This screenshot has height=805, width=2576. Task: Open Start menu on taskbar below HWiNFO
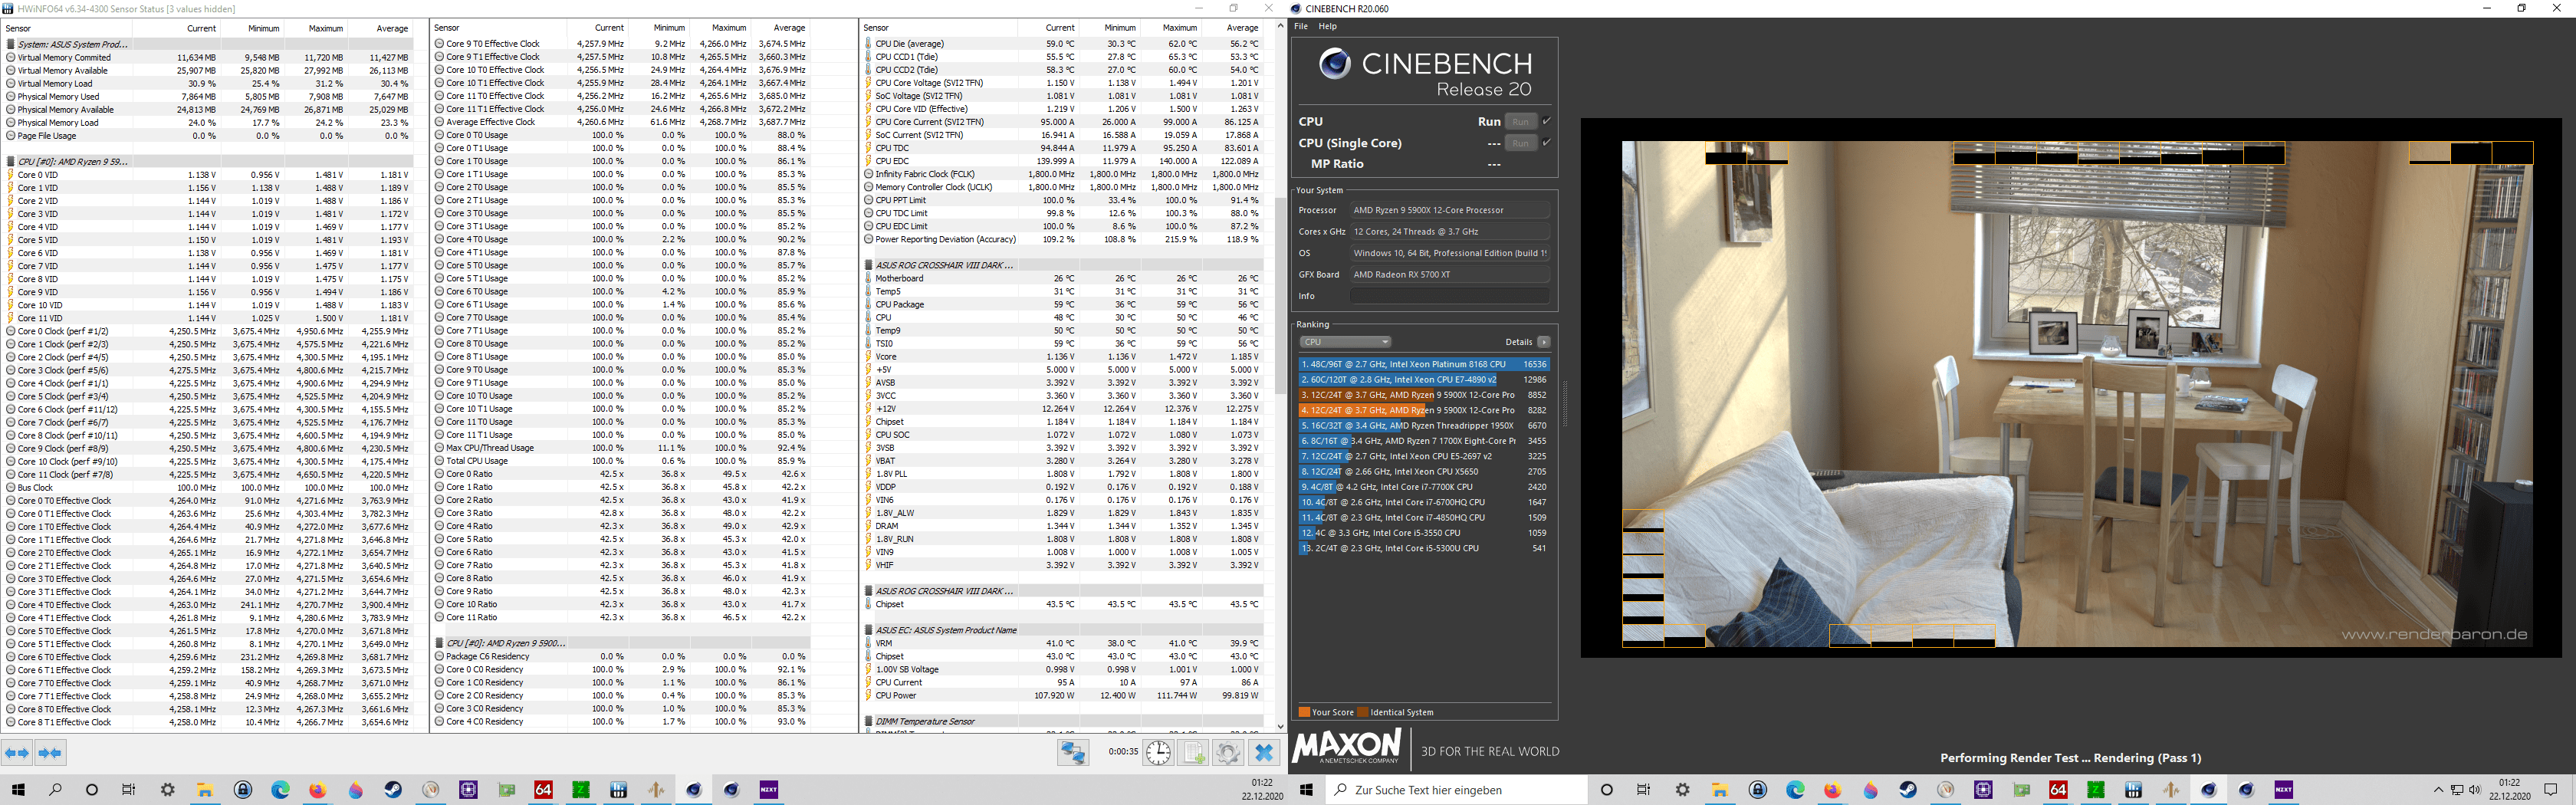18,790
